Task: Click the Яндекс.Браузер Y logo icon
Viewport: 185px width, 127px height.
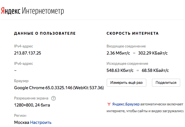Action: pos(109,104)
